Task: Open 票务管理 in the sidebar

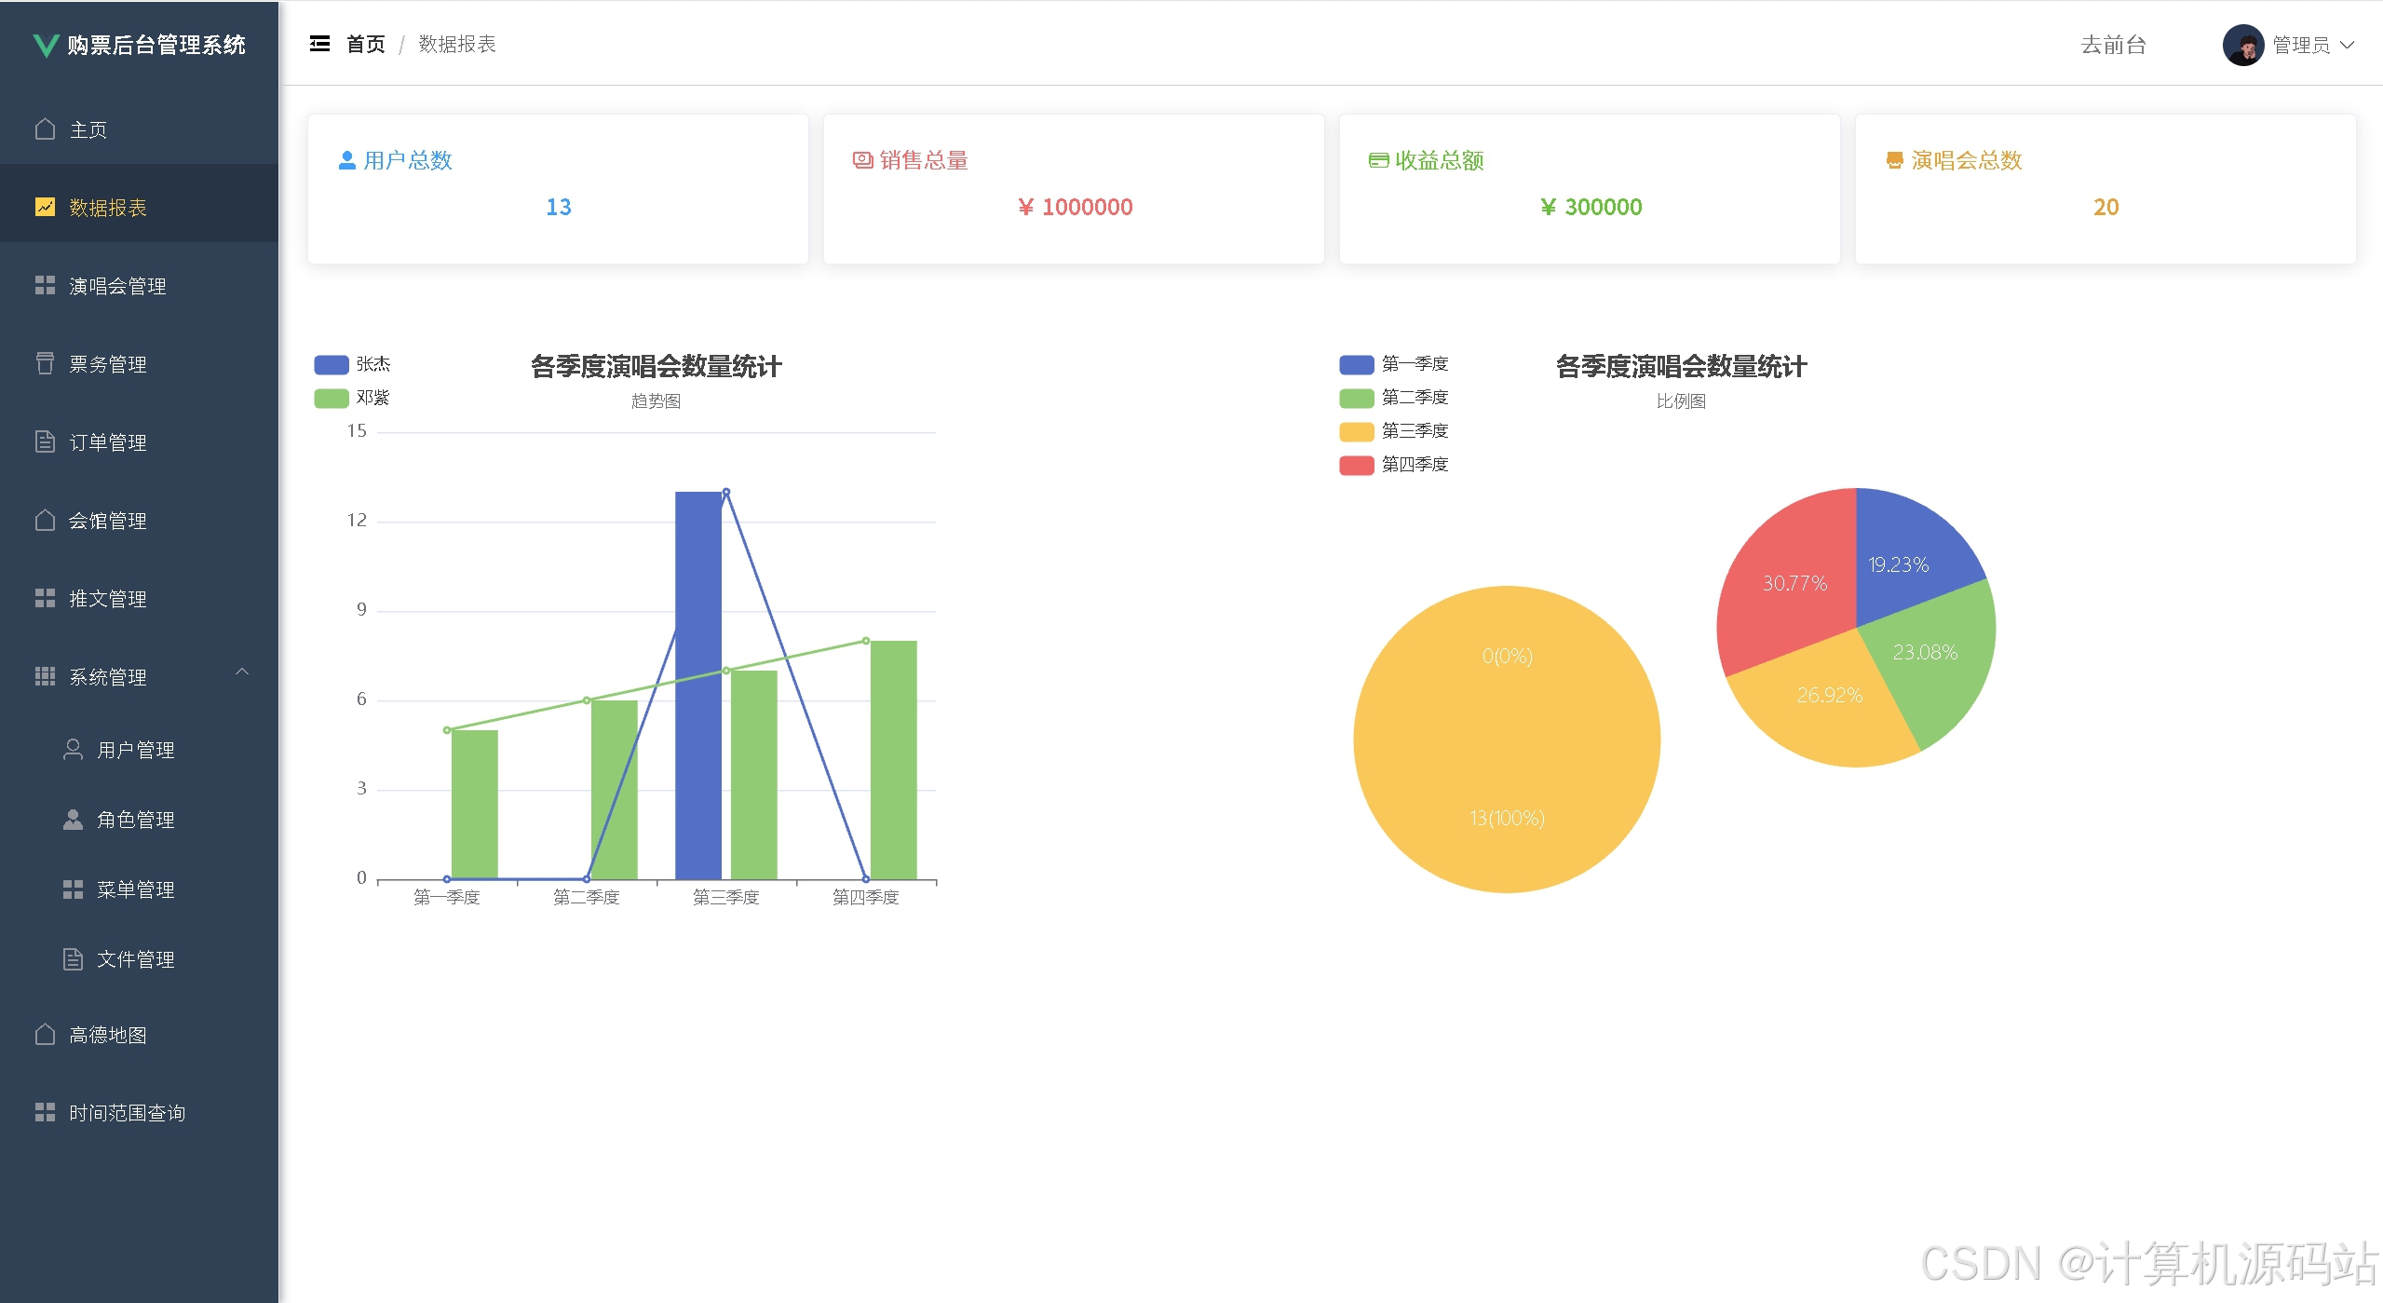Action: click(x=140, y=363)
